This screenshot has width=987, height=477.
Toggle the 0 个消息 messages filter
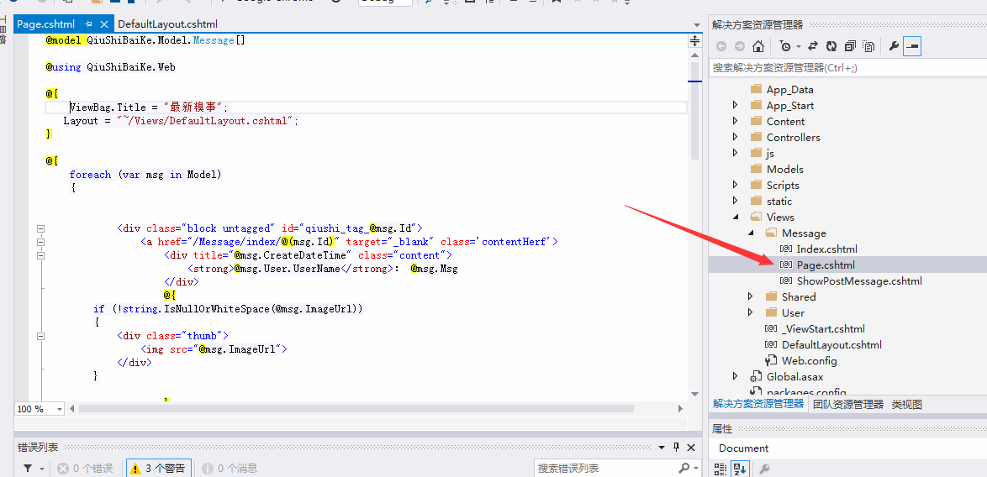[230, 469]
